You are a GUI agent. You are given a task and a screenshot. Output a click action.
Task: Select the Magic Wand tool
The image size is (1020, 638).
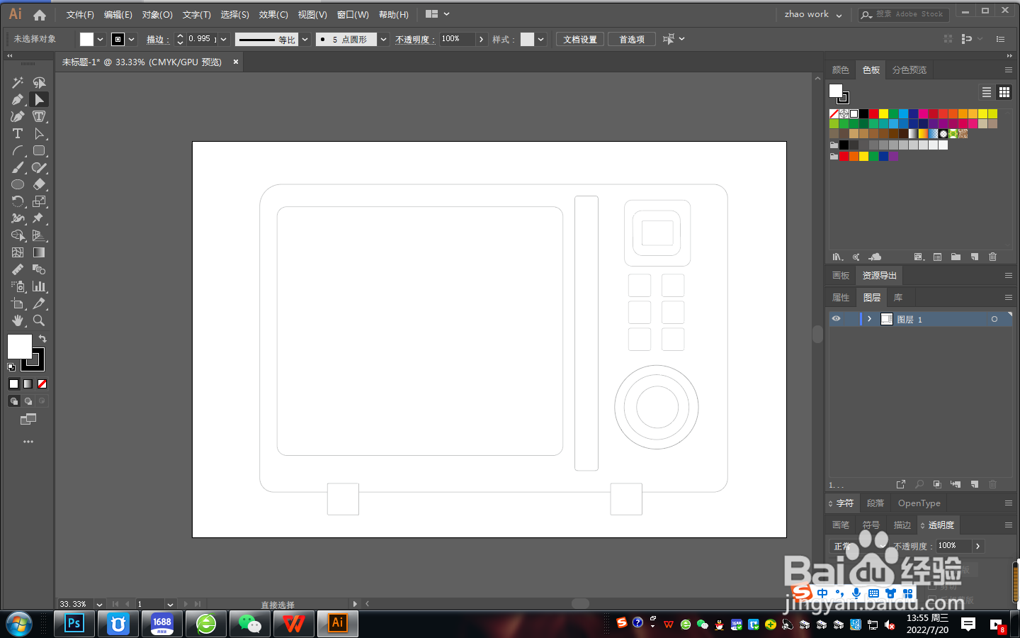pyautogui.click(x=18, y=83)
